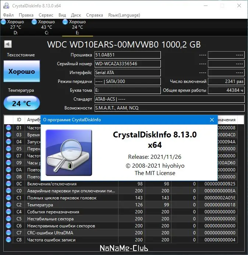This screenshot has height=255, width=248.
Task: Select the Температура attribute row
Action: pos(120,205)
